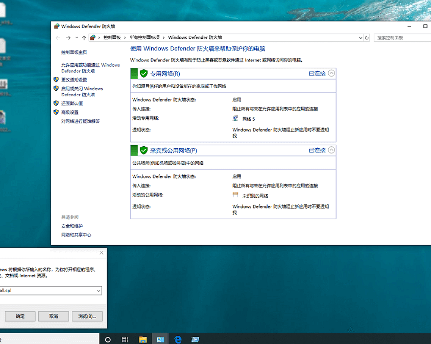The height and width of the screenshot is (344, 431).
Task: Click the 网络 5 network icon
Action: click(235, 118)
